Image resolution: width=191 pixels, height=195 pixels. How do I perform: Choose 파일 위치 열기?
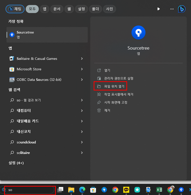pos(114,86)
